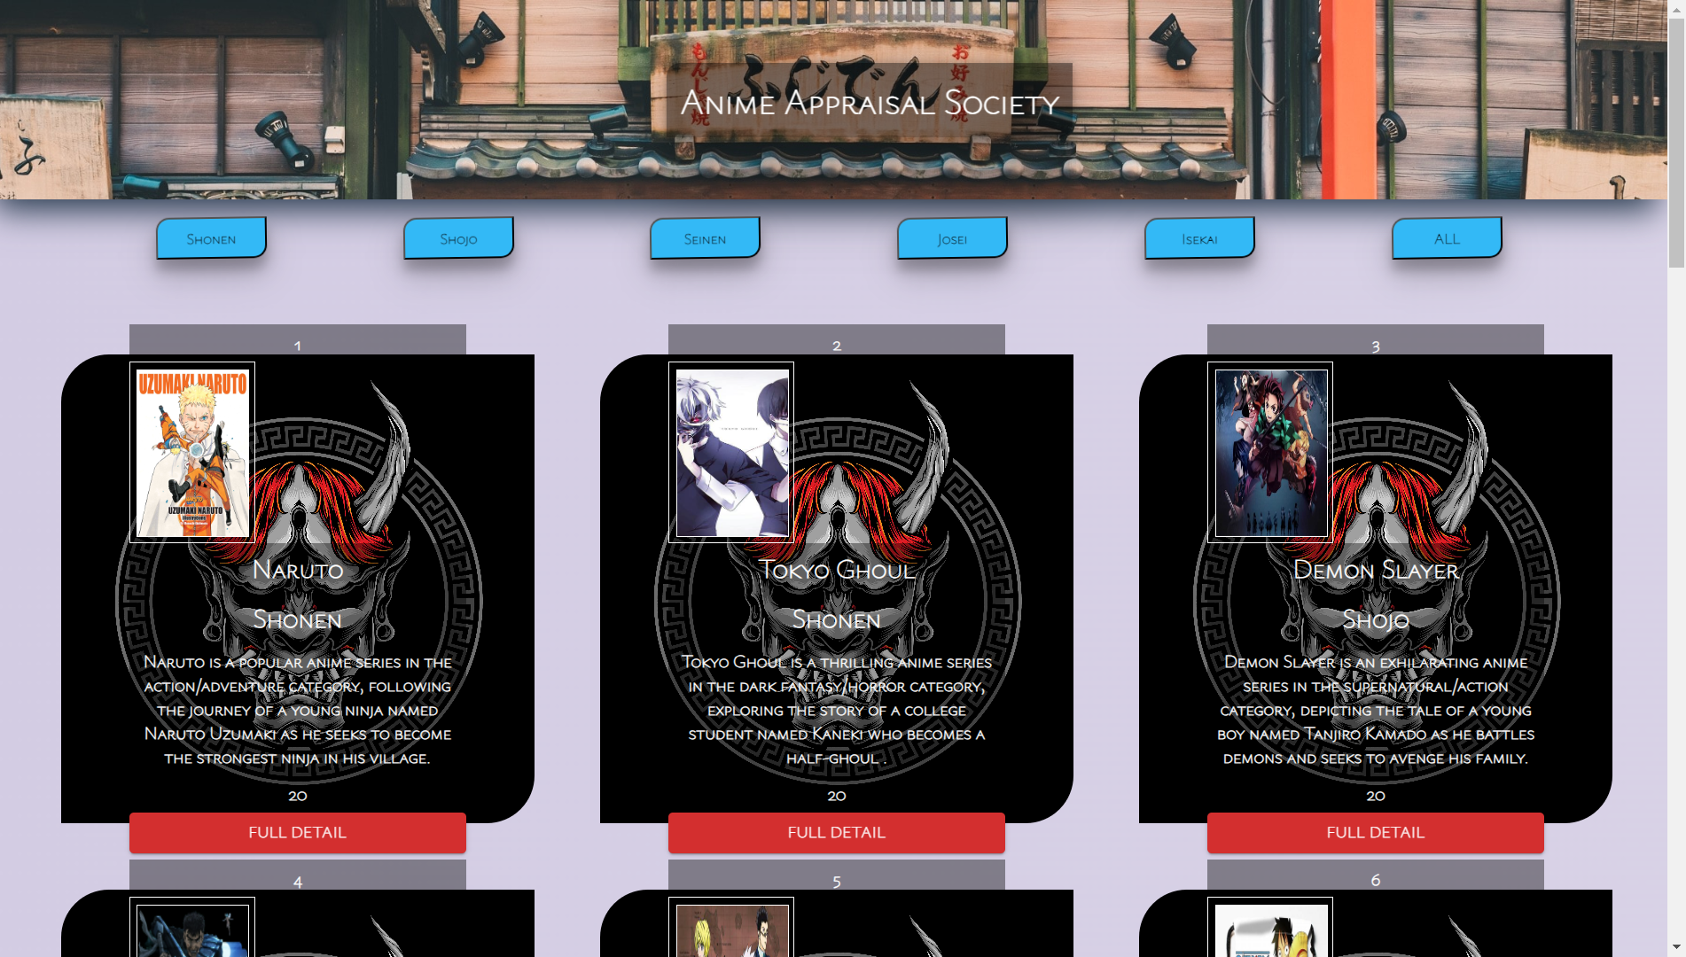Filter anime by Josei category
The image size is (1686, 957).
point(952,238)
